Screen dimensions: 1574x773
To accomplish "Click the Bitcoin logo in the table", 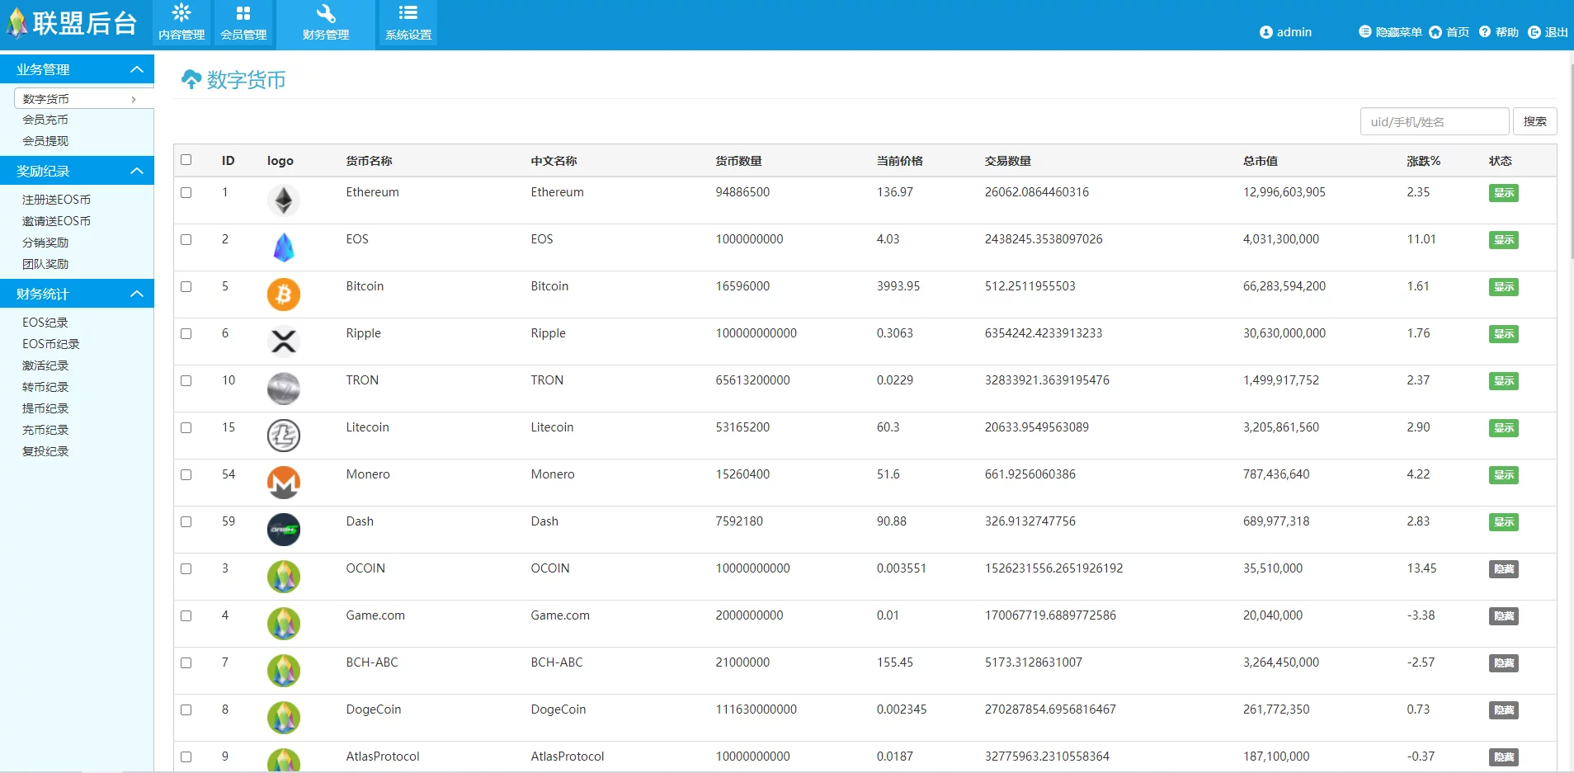I will click(x=283, y=294).
